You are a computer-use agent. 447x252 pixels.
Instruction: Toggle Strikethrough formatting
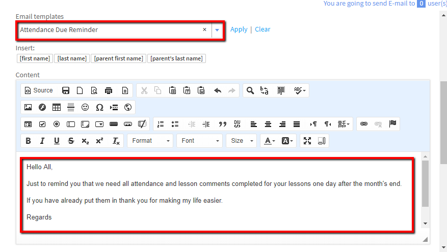(71, 141)
